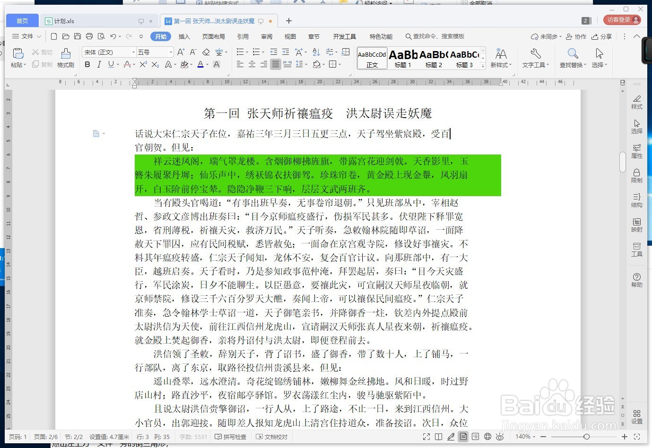Viewport: 652px width, 448px height.
Task: Click the vertical document scrollbar
Action: [x=622, y=162]
